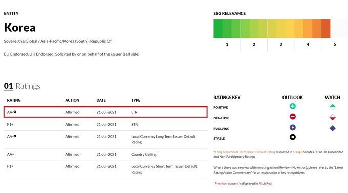Click the TYPE column header
This screenshot has width=348, height=193.
(136, 100)
